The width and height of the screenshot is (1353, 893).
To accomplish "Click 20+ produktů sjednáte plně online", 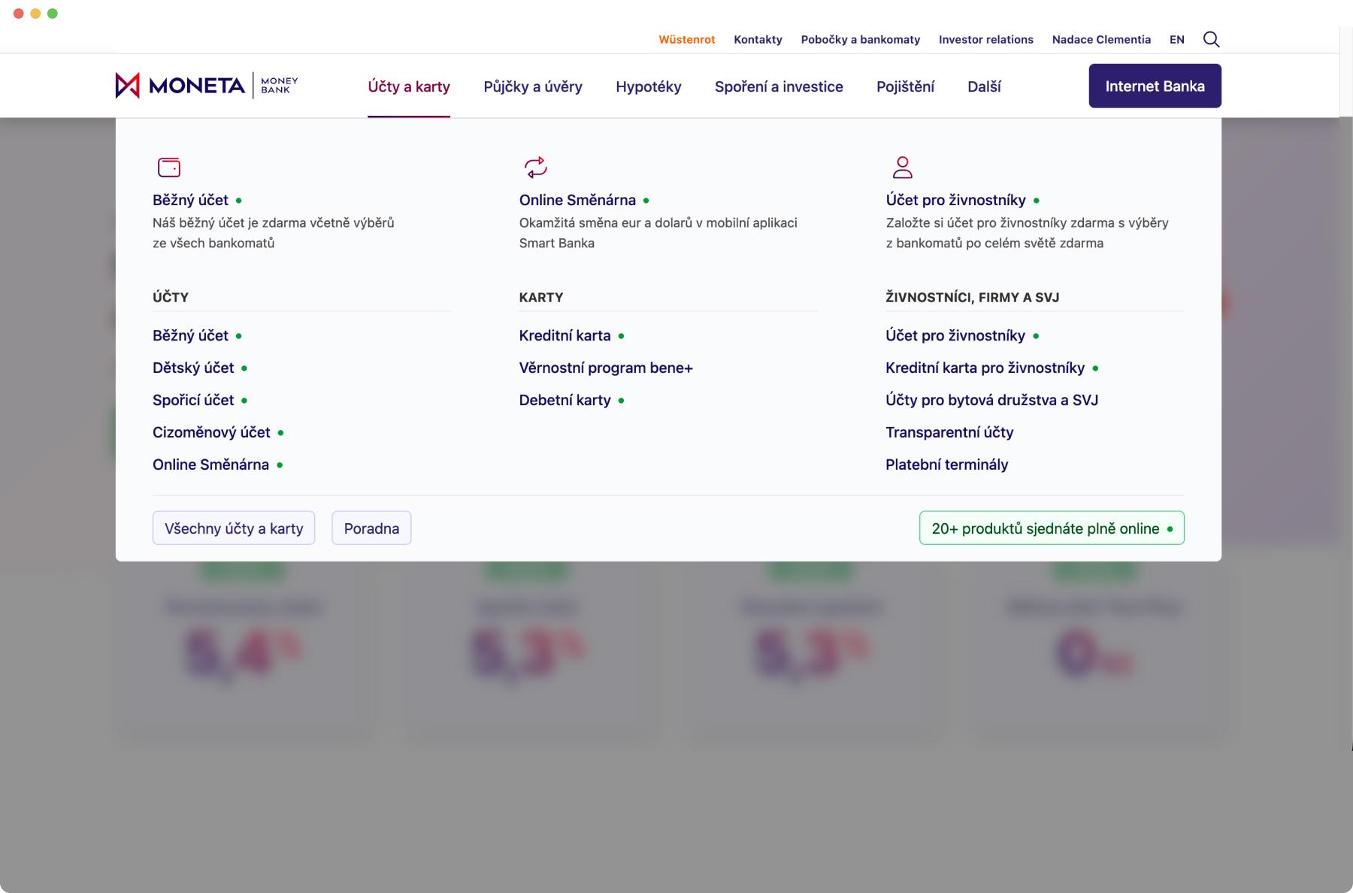I will (x=1051, y=528).
